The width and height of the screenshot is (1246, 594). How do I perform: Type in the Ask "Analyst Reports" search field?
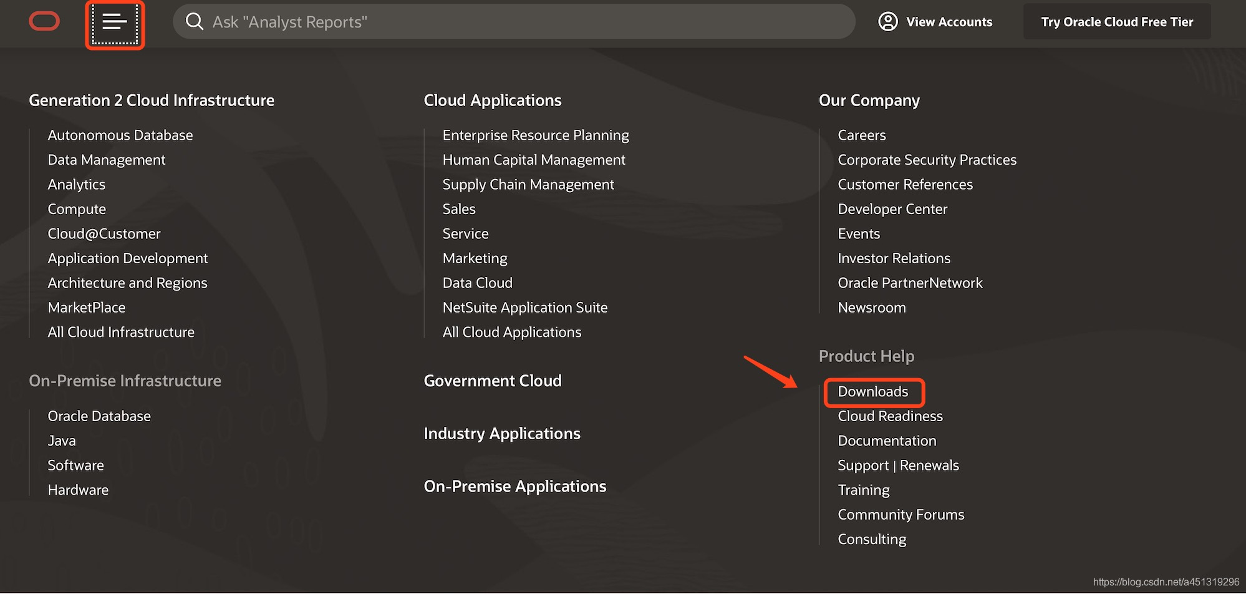524,22
